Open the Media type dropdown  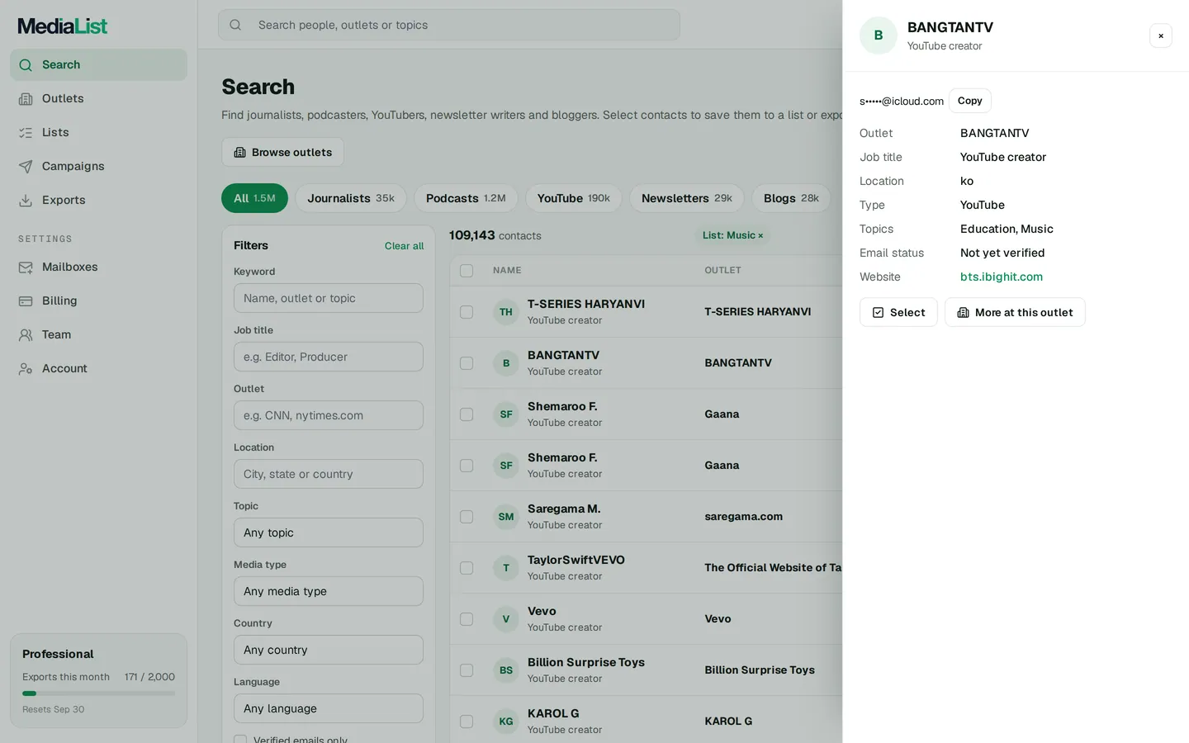[329, 591]
